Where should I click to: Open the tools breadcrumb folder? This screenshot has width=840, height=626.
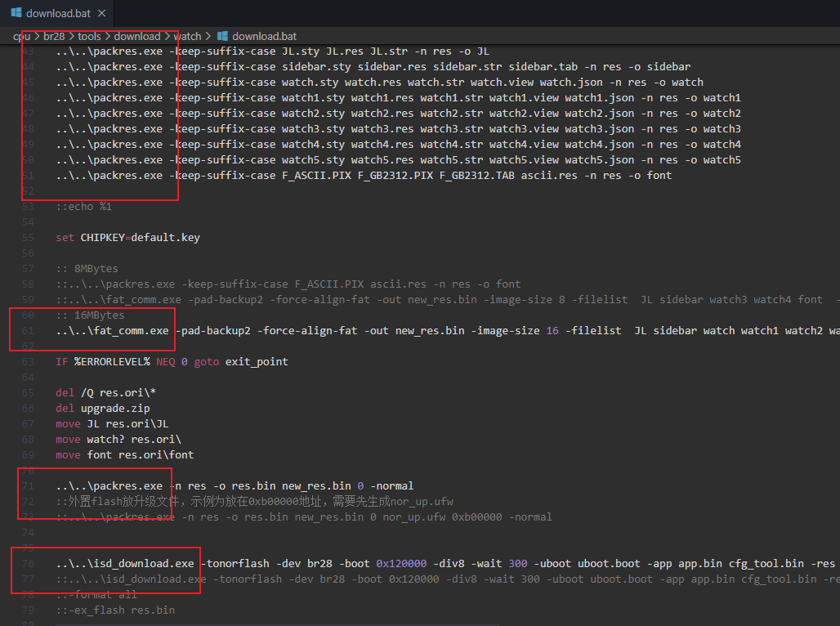tap(89, 37)
